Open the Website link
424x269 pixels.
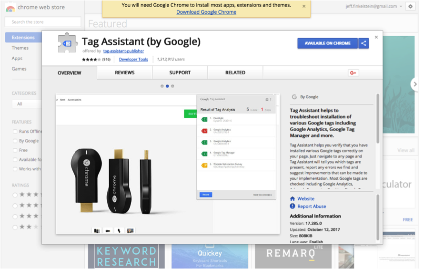pyautogui.click(x=306, y=198)
